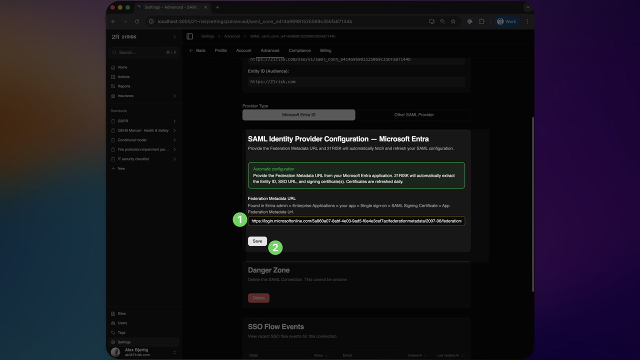Expand the GDPR standard in sidebar

click(x=174, y=120)
